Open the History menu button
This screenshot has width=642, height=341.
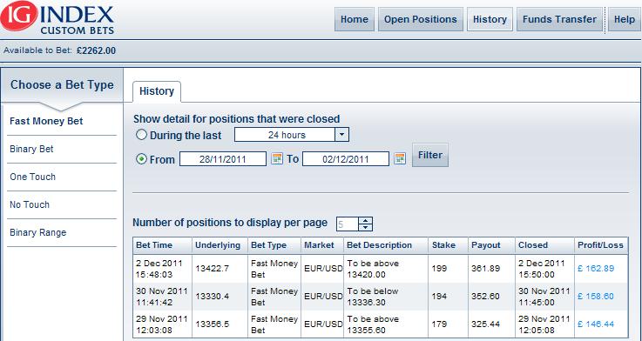click(490, 19)
